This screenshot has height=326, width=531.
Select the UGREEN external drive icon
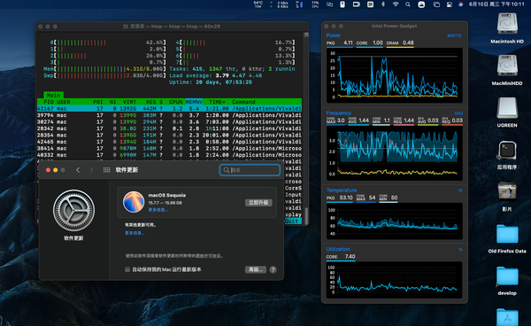(x=507, y=108)
